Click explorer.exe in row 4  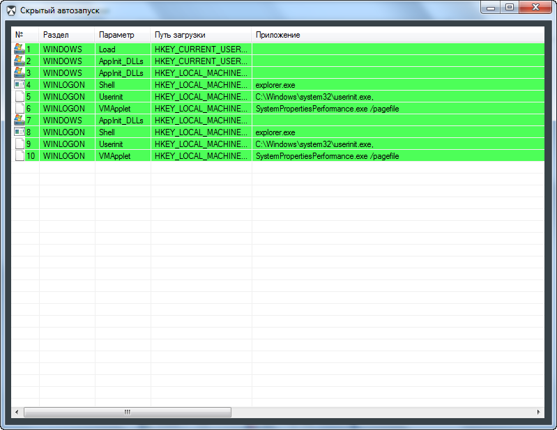275,85
